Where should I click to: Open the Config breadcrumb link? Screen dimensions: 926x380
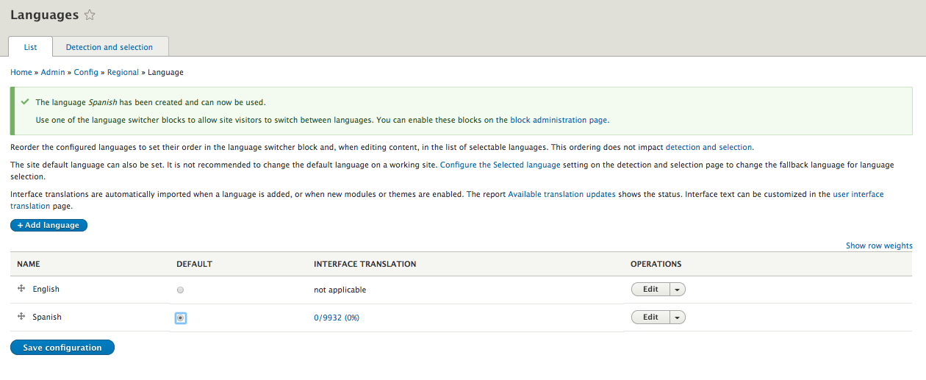[86, 72]
